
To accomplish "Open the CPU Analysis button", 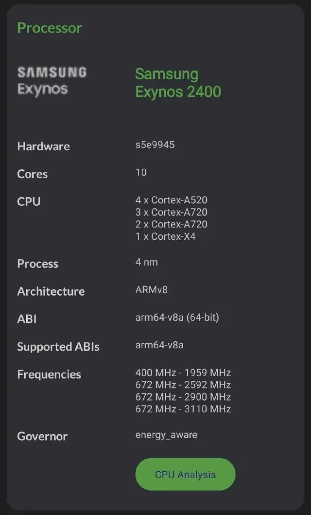I will click(185, 474).
